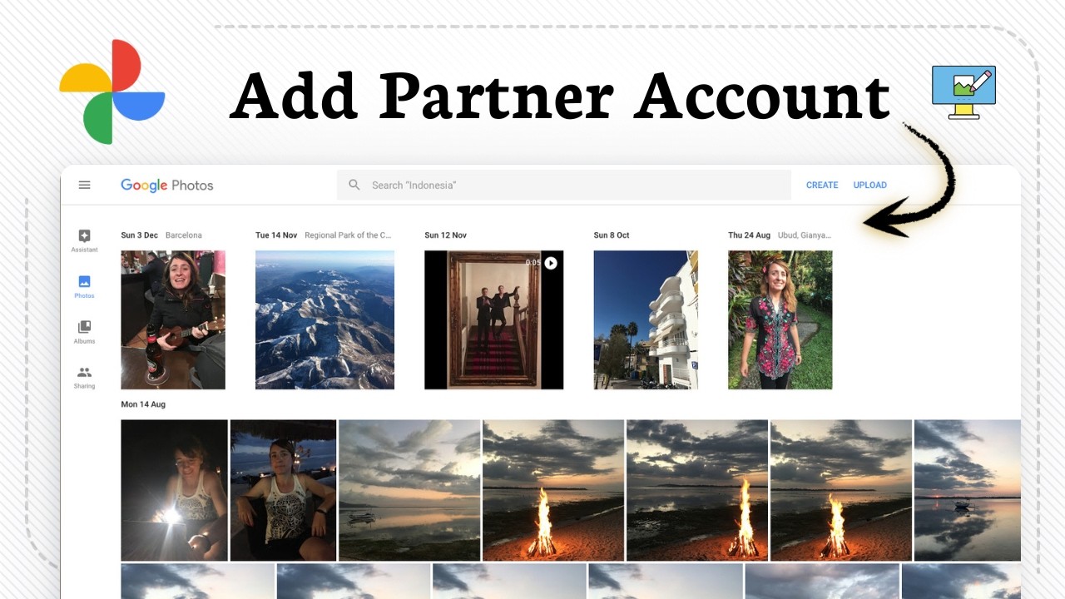Click the Sun 8 Oct date heading

[x=612, y=235]
